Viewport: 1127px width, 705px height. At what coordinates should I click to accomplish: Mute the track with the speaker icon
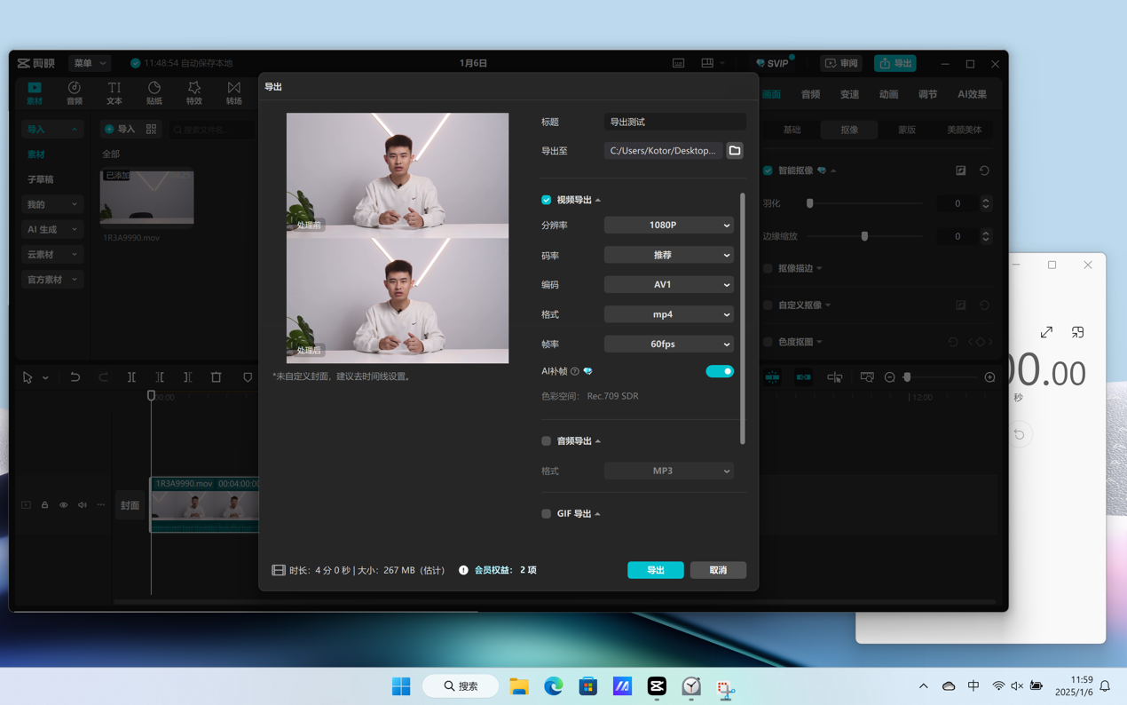point(82,505)
